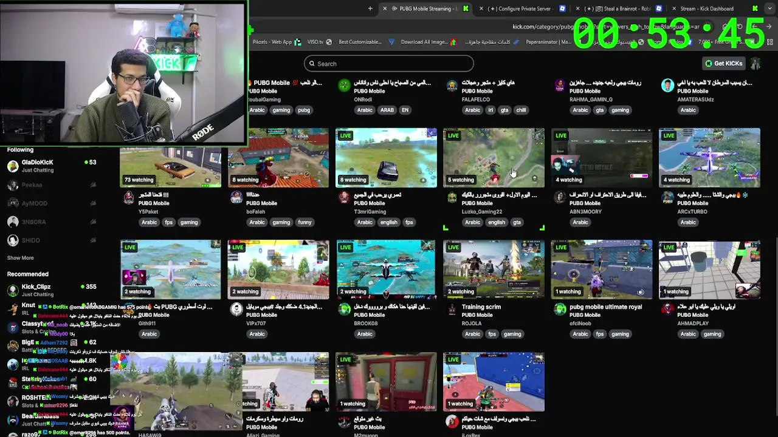Click T3mriGaming channel avatar
This screenshot has width=778, height=437.
tap(344, 197)
